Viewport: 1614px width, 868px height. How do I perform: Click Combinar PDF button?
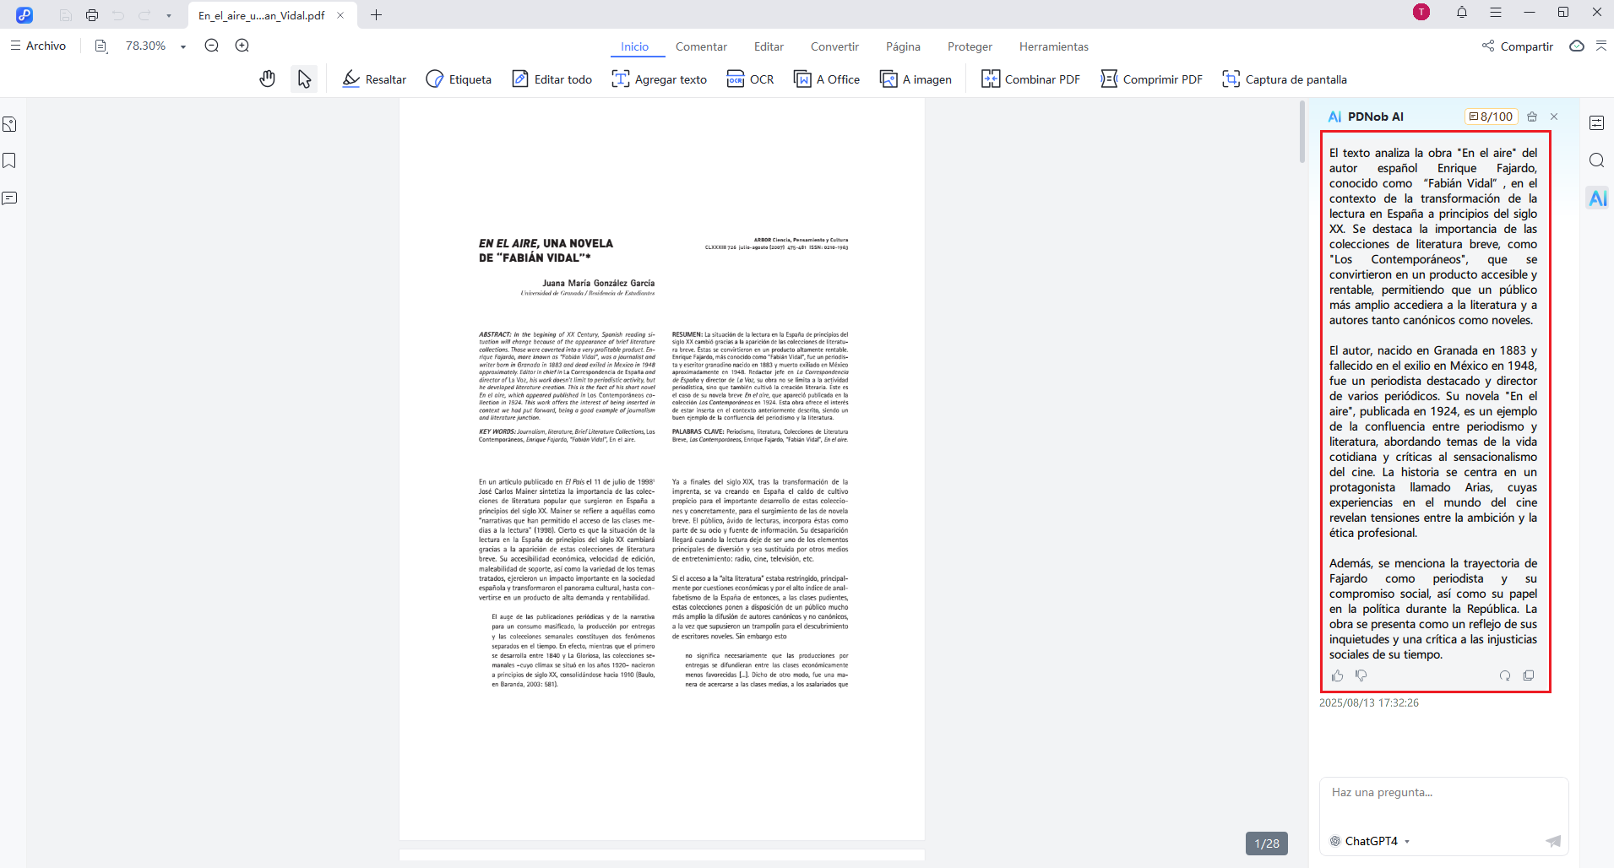[1030, 79]
